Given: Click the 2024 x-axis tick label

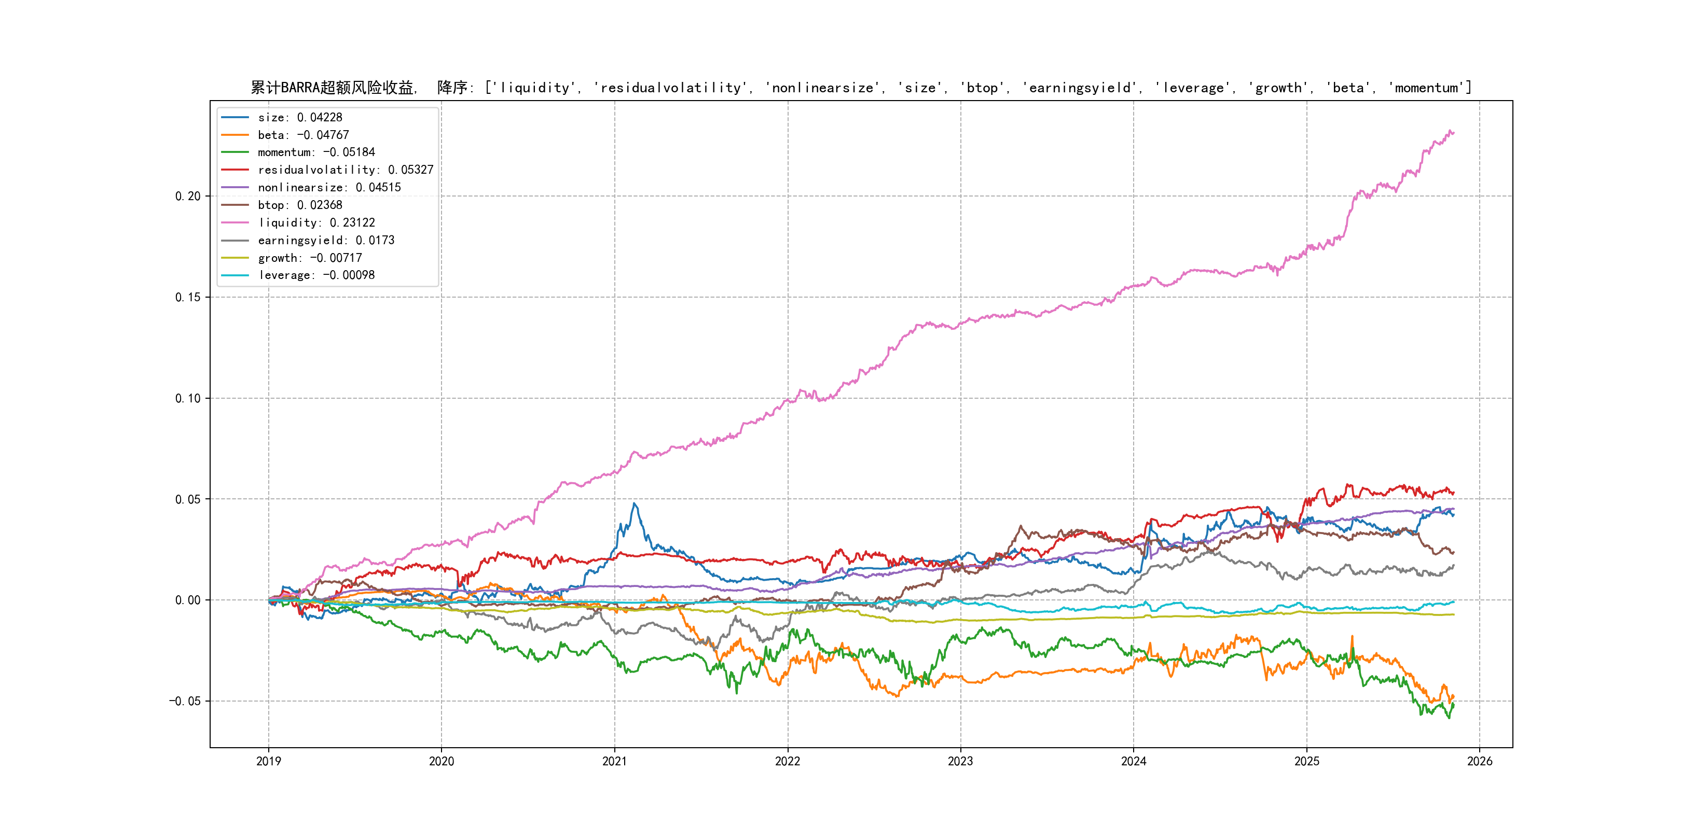Looking at the screenshot, I should click(1134, 761).
